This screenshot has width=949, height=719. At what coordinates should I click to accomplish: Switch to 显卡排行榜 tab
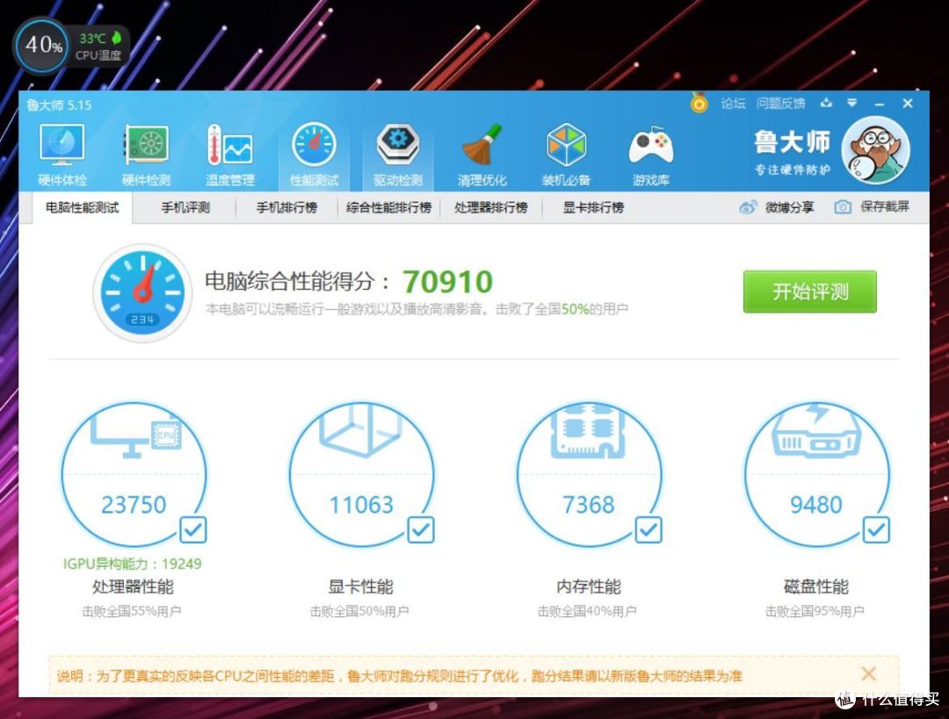593,208
